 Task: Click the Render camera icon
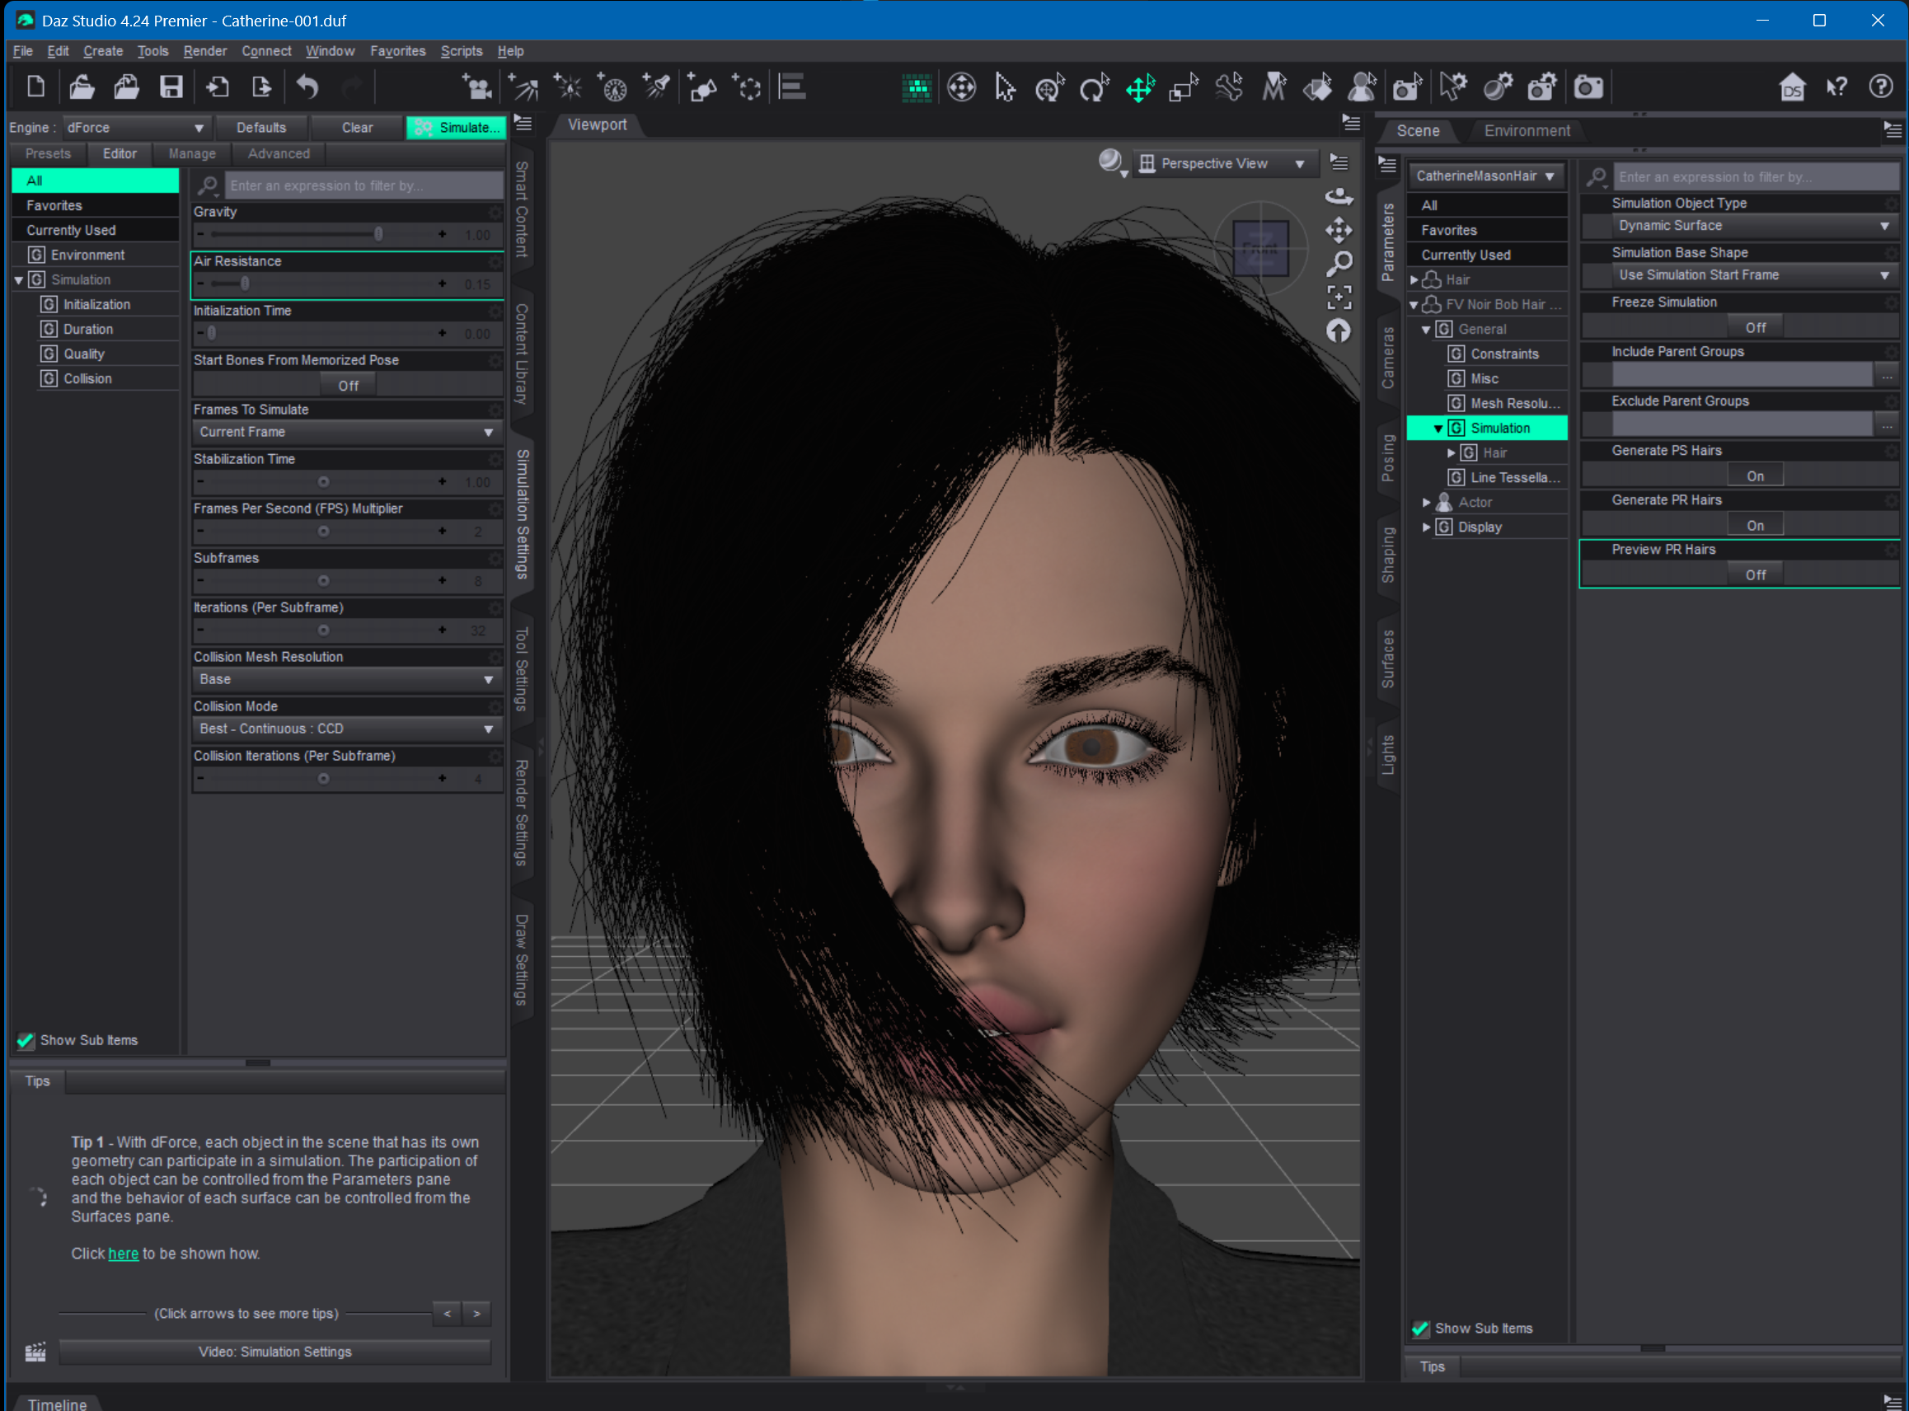[x=1588, y=87]
